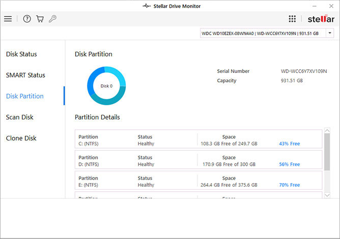Click the 43% Free value

[289, 144]
